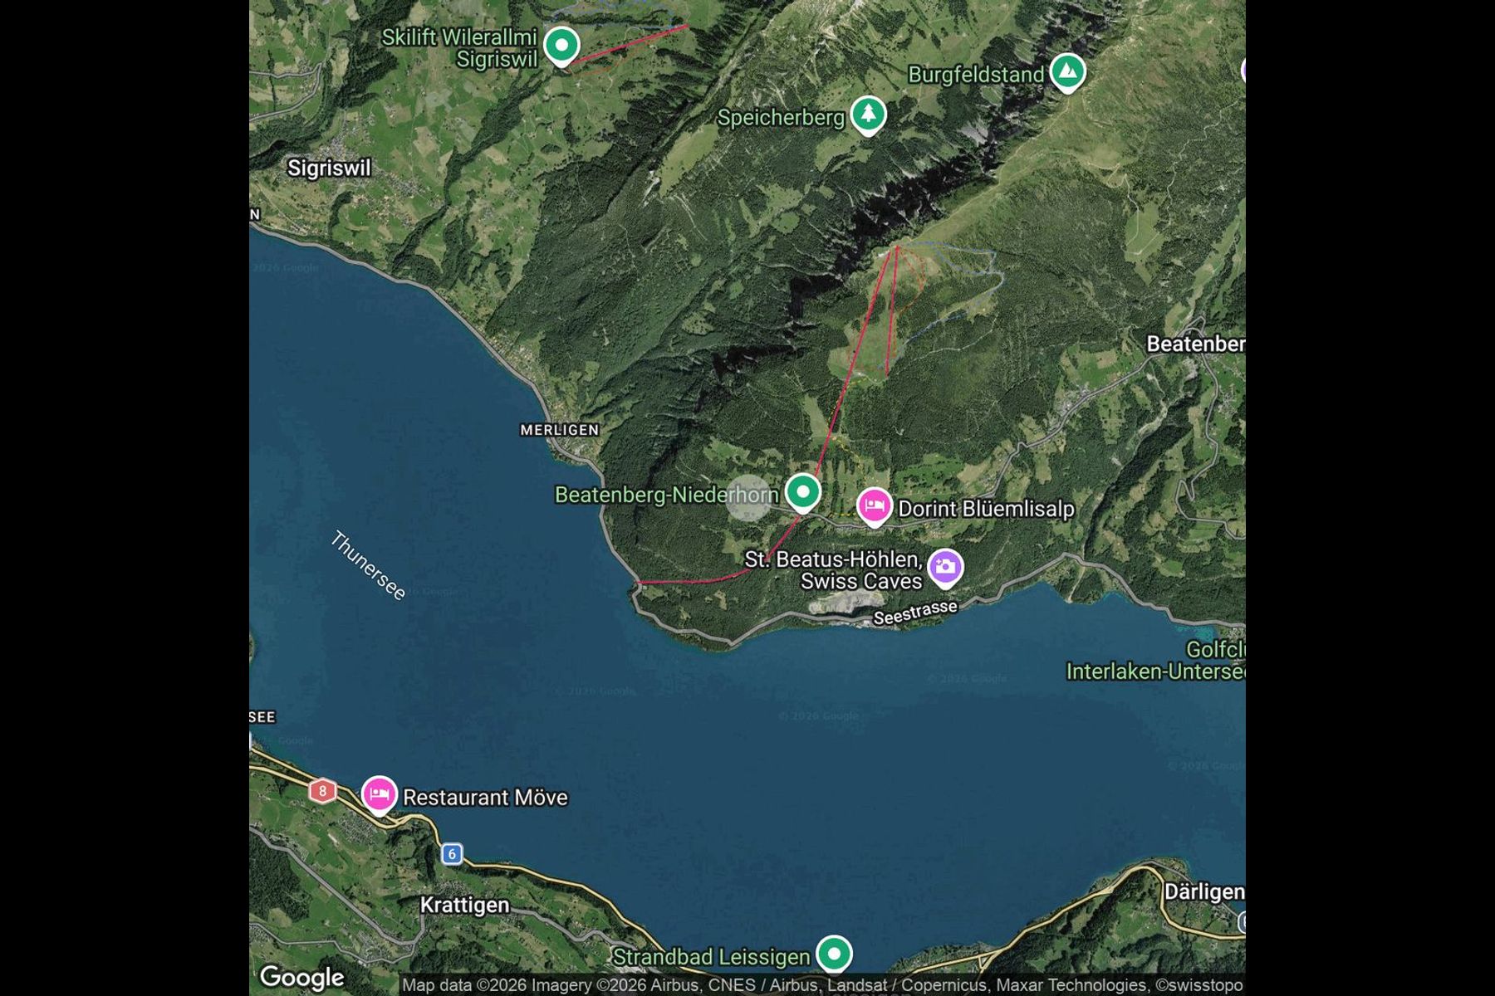The width and height of the screenshot is (1495, 996).
Task: Click the map data attribution text
Action: (x=822, y=985)
